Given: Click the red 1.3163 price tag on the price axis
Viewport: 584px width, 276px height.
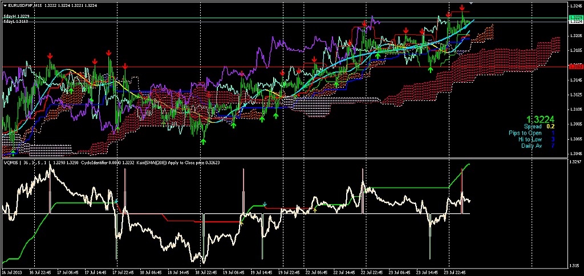Looking at the screenshot, I should pos(575,67).
